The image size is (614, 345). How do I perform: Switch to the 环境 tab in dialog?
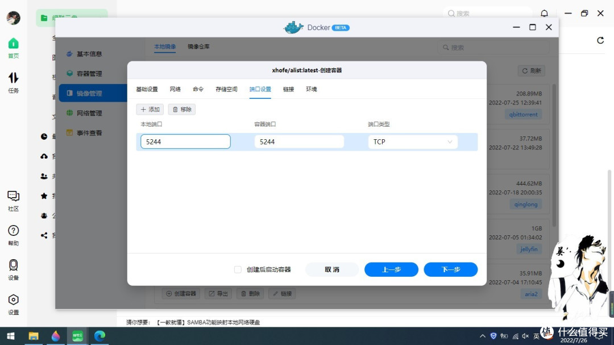[x=311, y=89]
